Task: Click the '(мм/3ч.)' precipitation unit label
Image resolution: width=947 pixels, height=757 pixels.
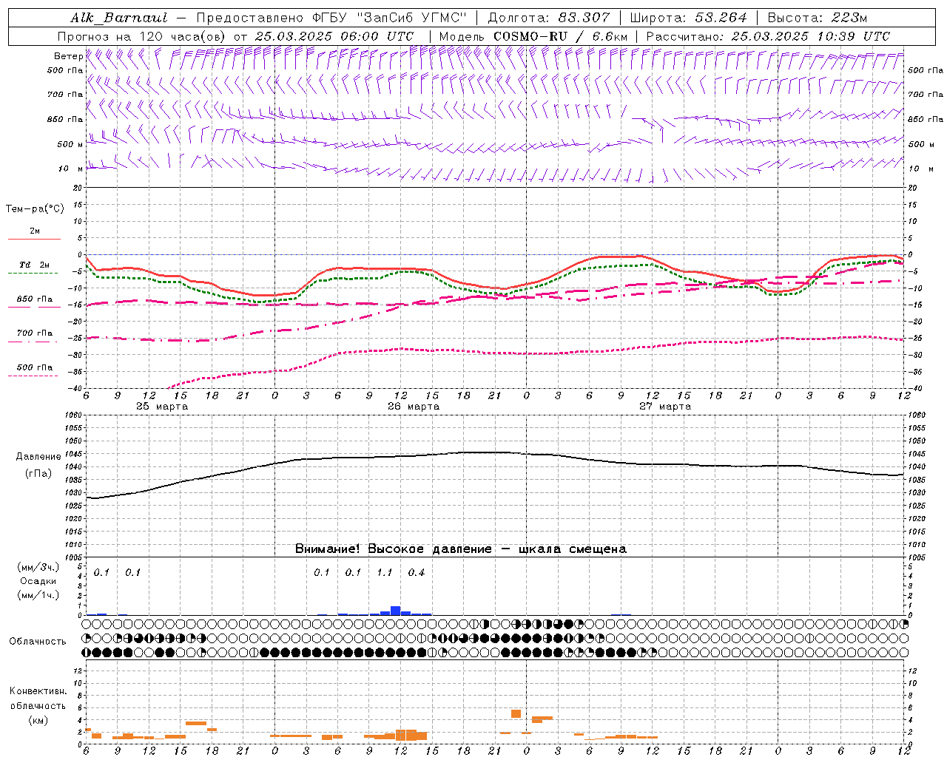Action: [38, 567]
